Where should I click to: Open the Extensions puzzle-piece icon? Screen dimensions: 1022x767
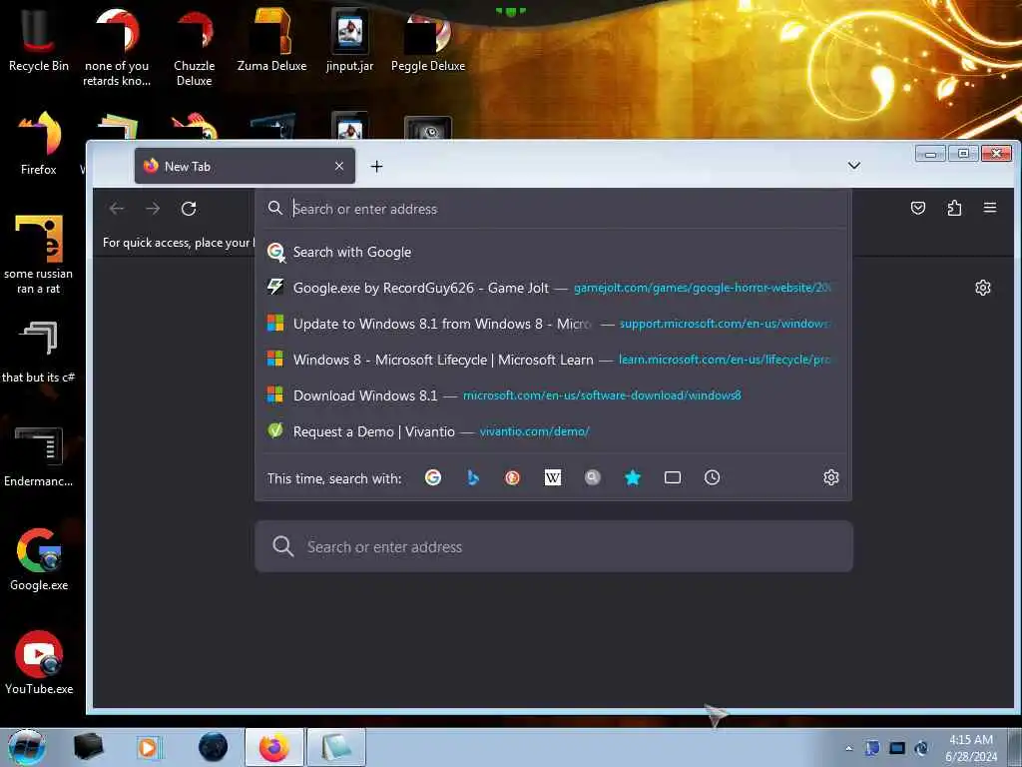coord(954,208)
